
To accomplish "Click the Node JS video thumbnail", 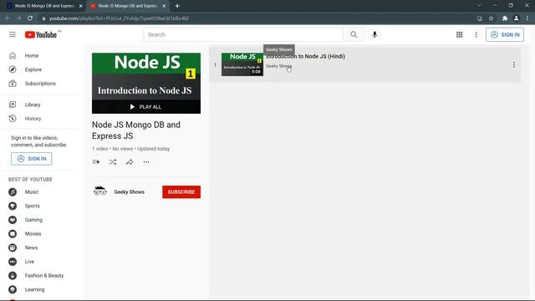I will coord(242,64).
